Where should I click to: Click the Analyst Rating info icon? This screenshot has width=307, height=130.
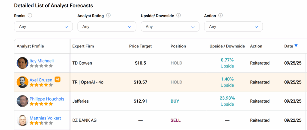tap(108, 16)
